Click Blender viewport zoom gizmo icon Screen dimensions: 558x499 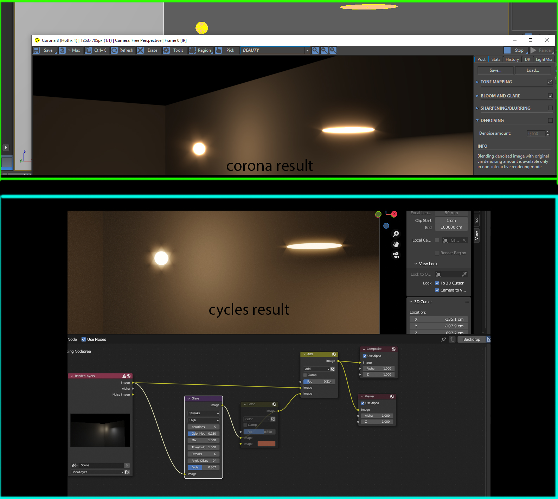[x=396, y=234]
